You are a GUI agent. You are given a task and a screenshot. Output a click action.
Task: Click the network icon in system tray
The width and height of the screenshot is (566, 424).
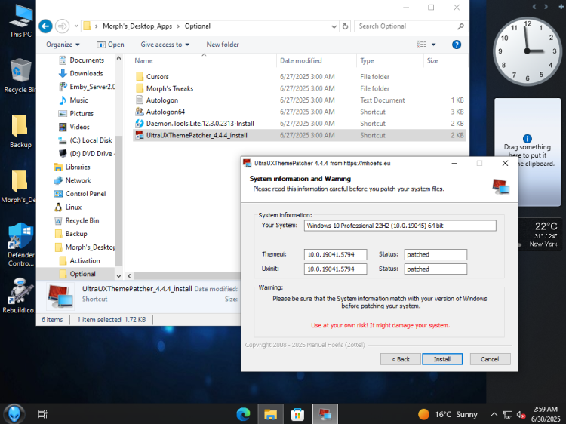[508, 415]
